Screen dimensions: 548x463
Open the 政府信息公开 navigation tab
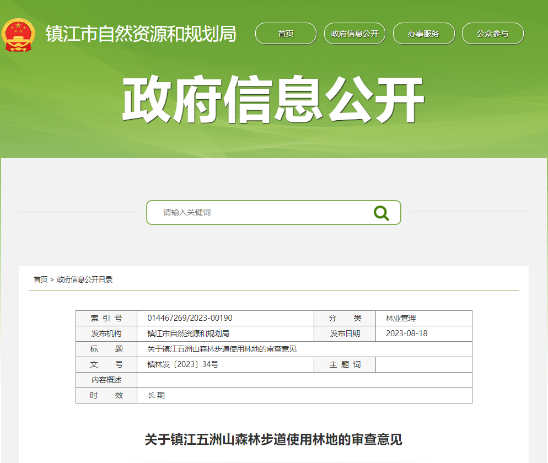point(354,34)
